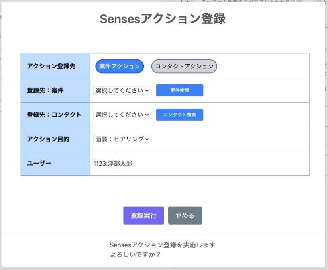Click the 案件検索 button

pyautogui.click(x=179, y=90)
